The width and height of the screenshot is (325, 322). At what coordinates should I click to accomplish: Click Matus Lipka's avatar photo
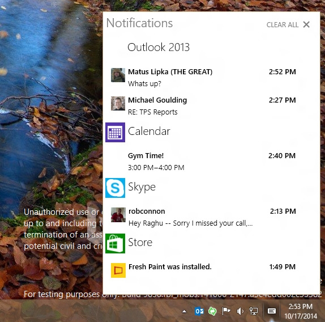click(118, 75)
